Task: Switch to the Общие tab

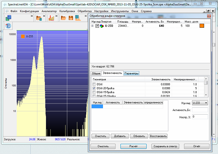Action: tap(96, 73)
